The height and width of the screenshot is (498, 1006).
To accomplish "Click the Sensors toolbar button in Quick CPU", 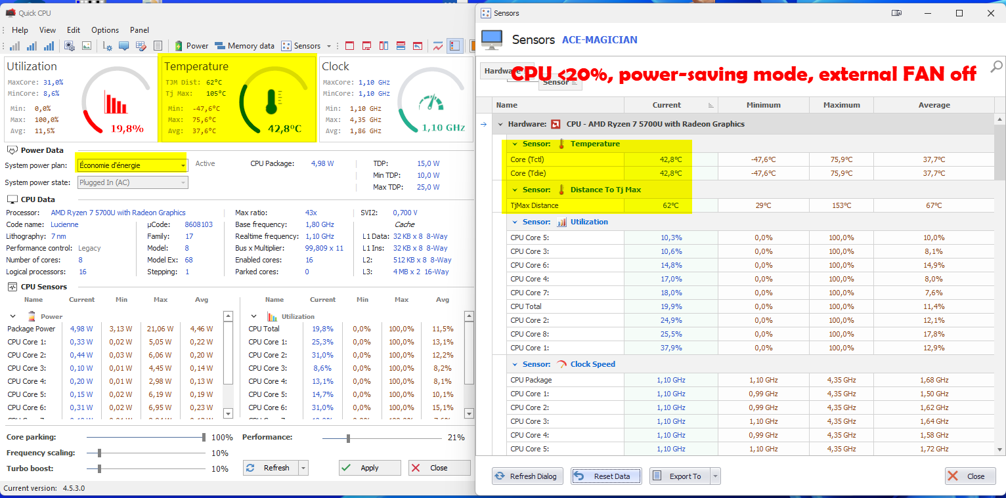I will click(301, 46).
